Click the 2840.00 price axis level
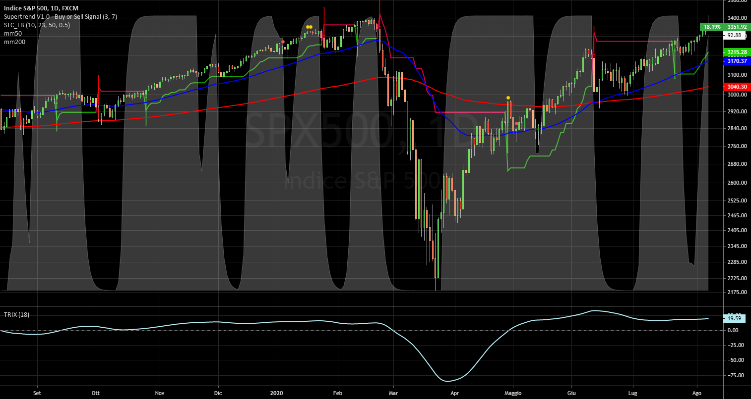 pyautogui.click(x=737, y=128)
